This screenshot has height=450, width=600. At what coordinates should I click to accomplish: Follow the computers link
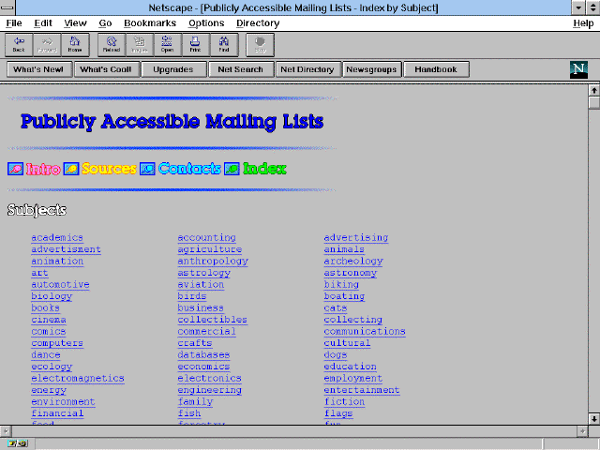[x=57, y=343]
